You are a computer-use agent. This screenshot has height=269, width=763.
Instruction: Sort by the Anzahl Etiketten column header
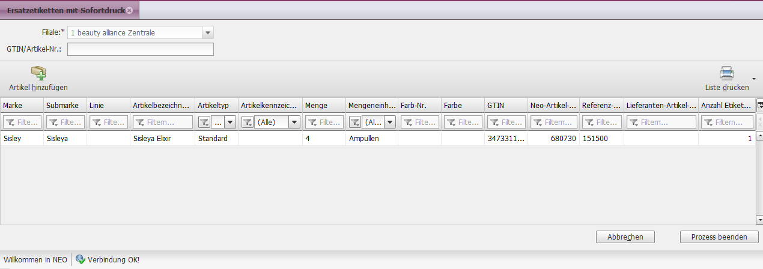click(727, 105)
